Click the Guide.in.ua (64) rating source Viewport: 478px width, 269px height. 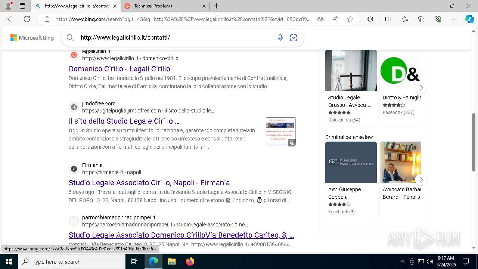[x=344, y=120]
